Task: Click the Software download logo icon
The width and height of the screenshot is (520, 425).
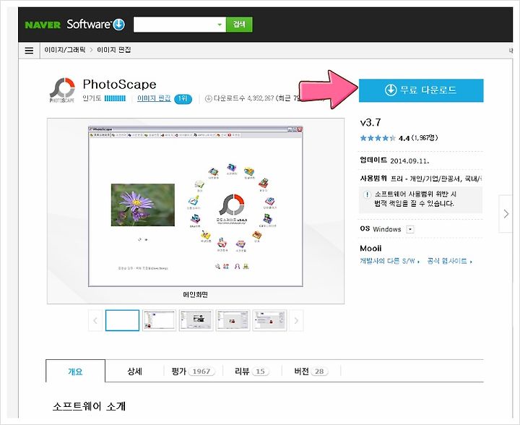Action: point(118,25)
